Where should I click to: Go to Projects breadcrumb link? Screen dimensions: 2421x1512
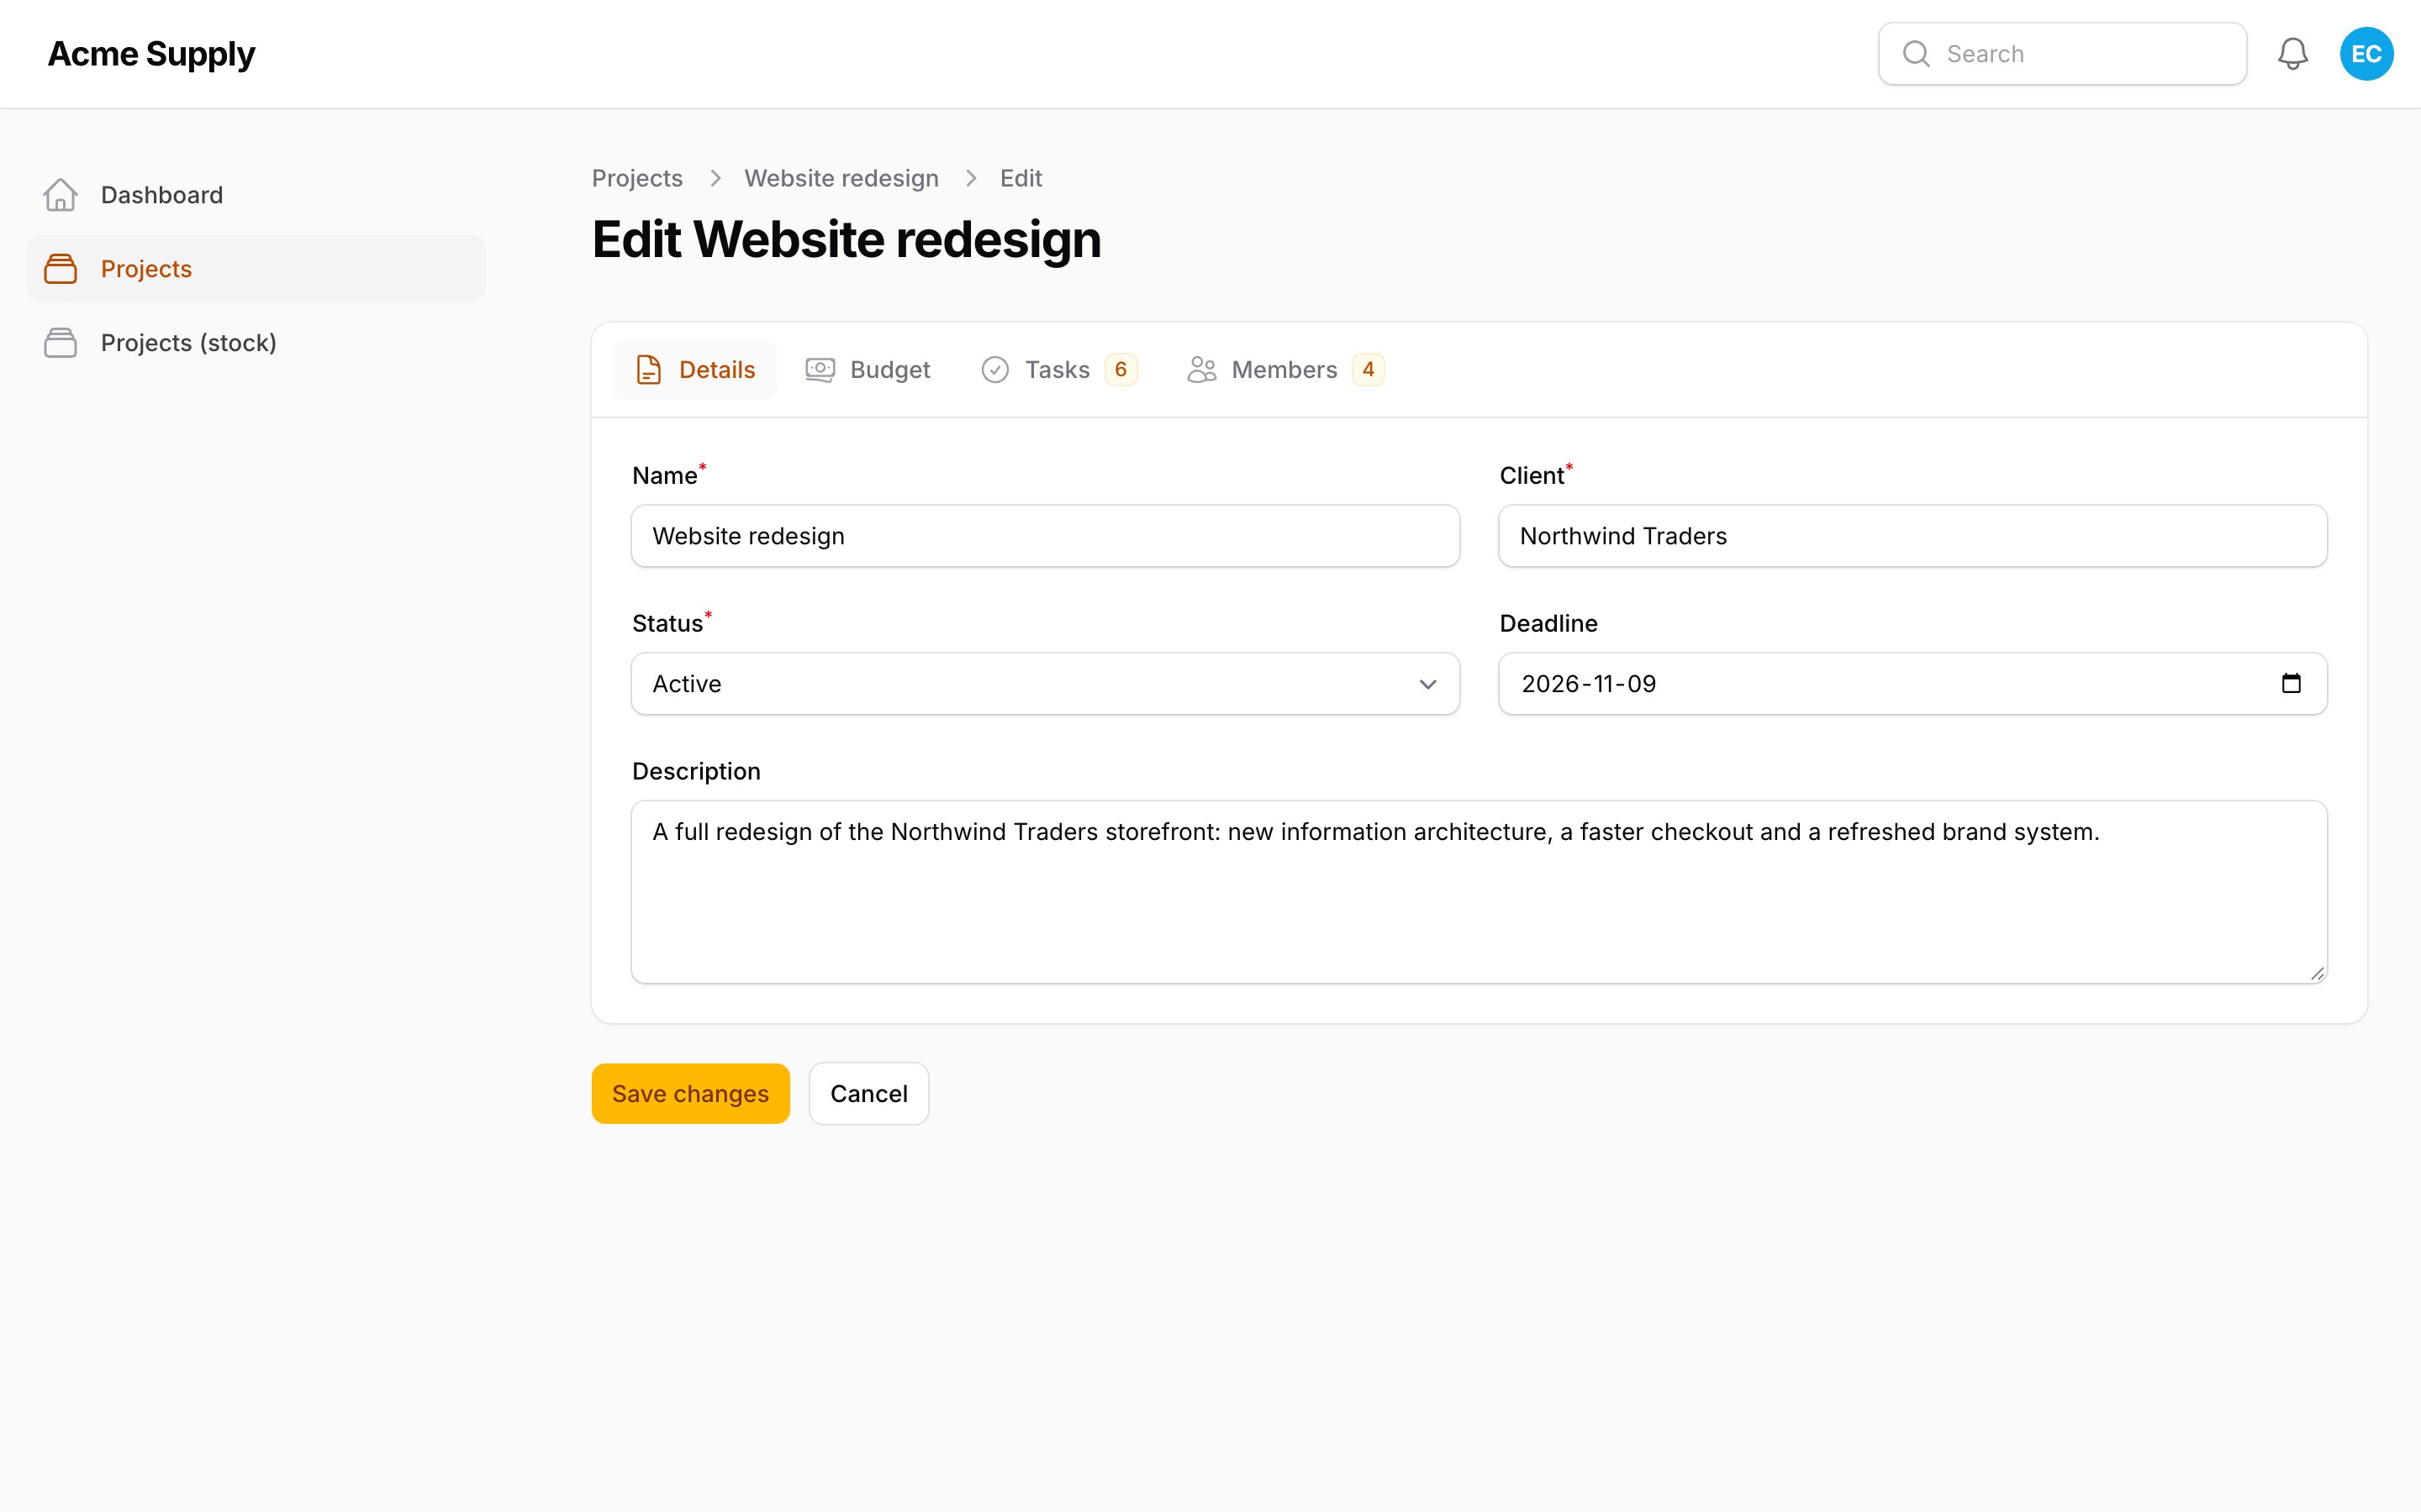(637, 179)
